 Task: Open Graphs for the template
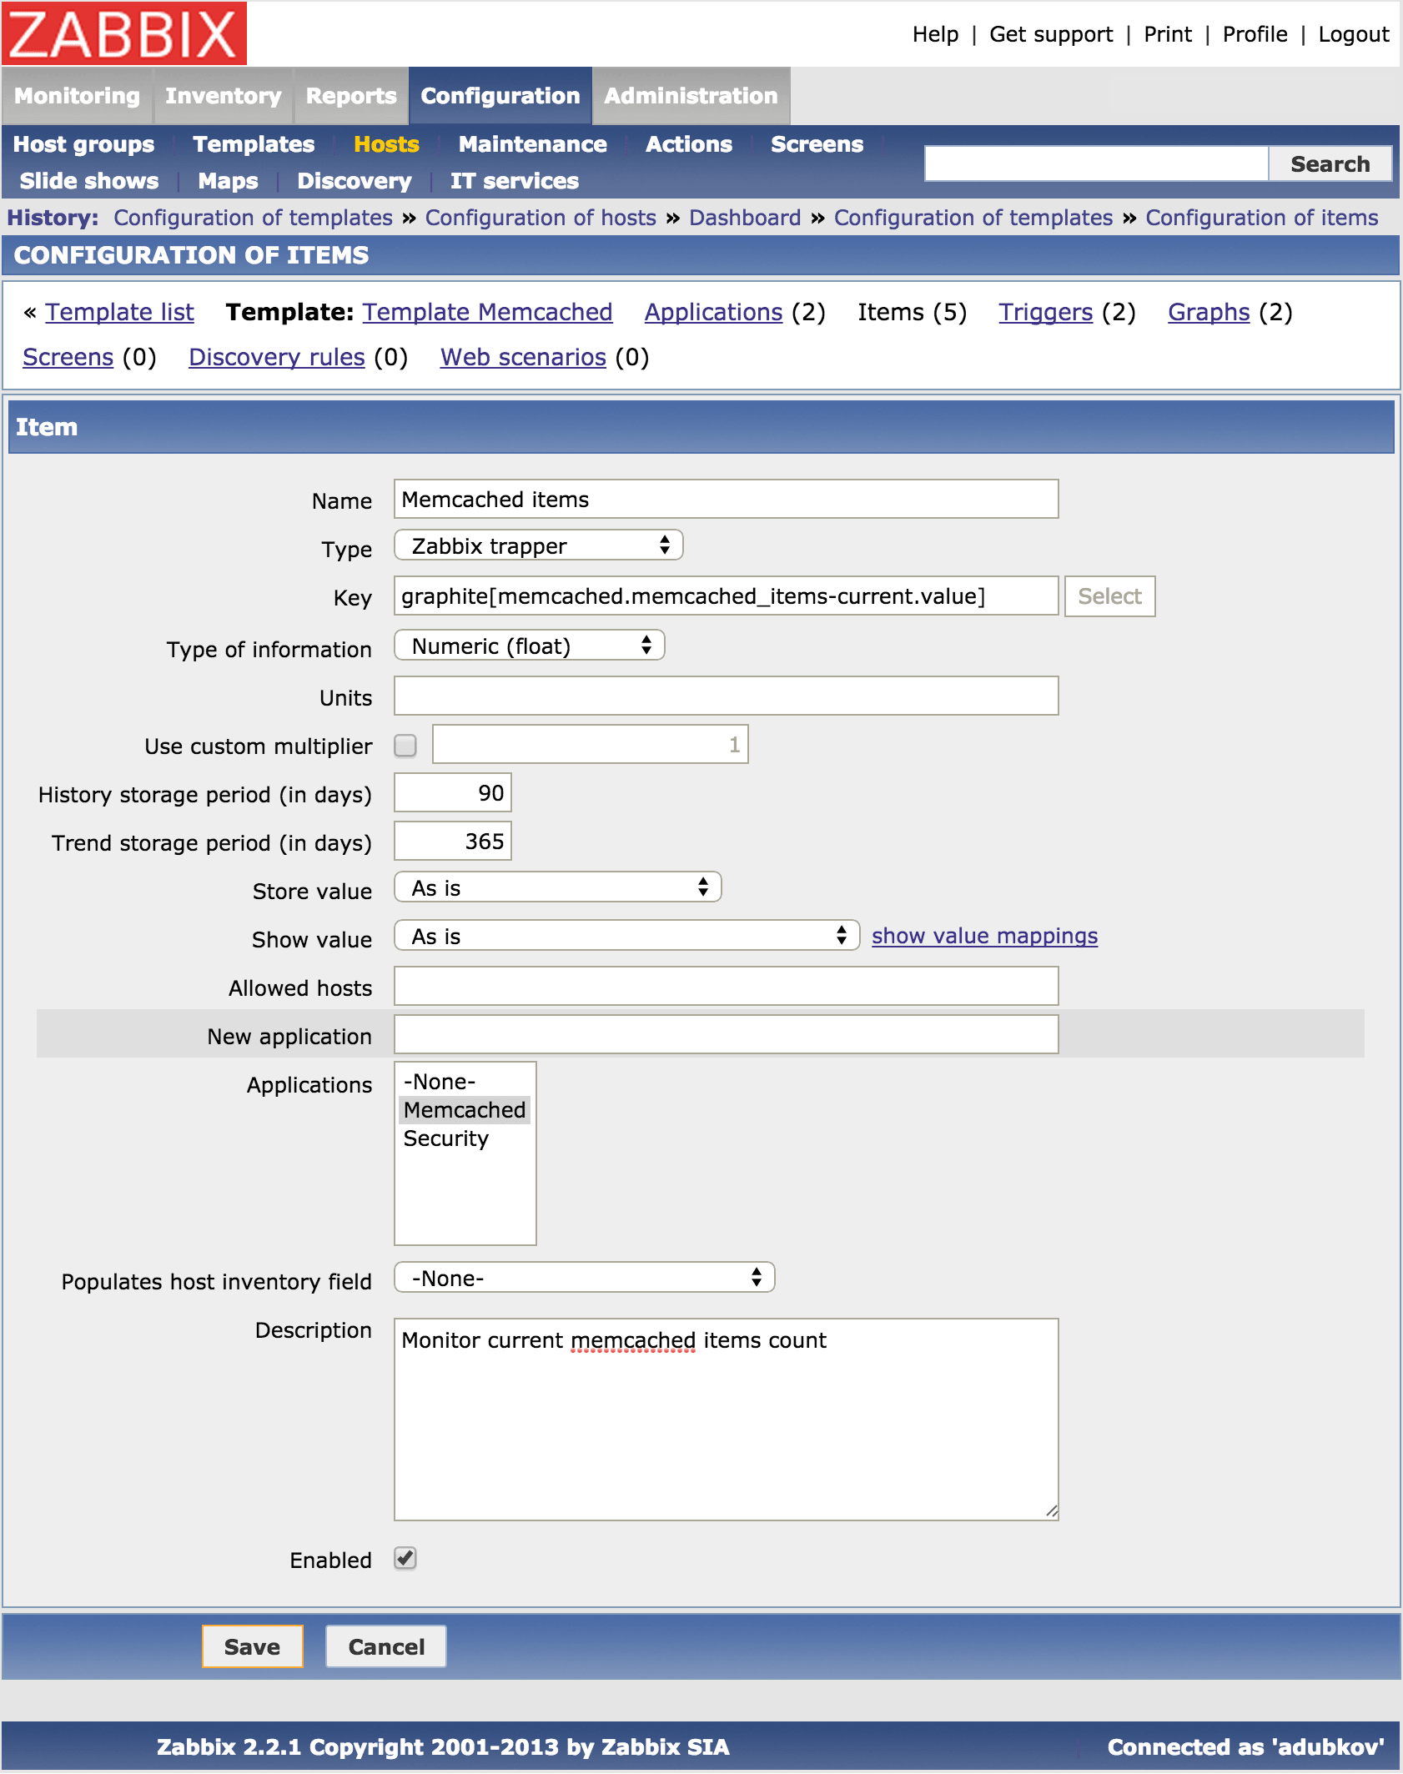click(x=1209, y=311)
